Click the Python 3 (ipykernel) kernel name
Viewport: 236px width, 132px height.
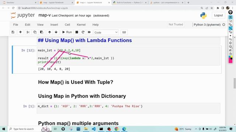[207, 25]
